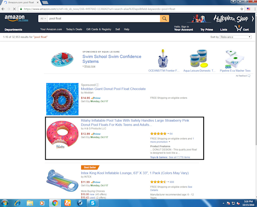Go back with the browser back arrow
257x207 pixels.
[3, 9]
